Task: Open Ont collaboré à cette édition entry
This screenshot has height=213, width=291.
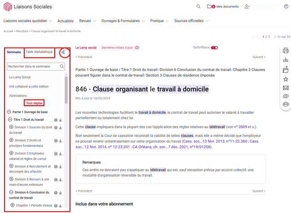Action: (29, 86)
